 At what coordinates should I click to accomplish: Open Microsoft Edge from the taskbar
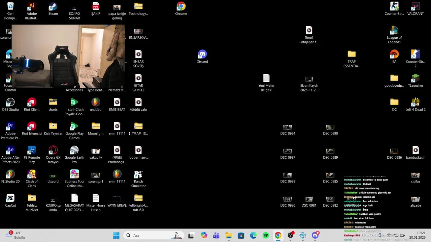tap(253, 235)
